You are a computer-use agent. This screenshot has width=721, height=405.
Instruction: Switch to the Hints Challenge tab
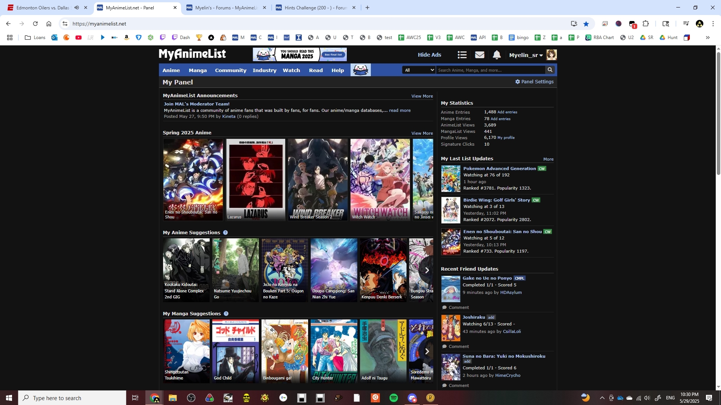[x=316, y=8]
